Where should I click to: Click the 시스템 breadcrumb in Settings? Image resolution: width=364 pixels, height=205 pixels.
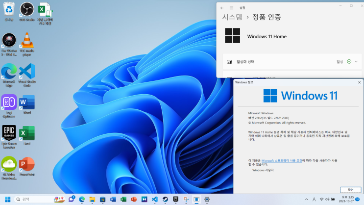click(x=232, y=17)
